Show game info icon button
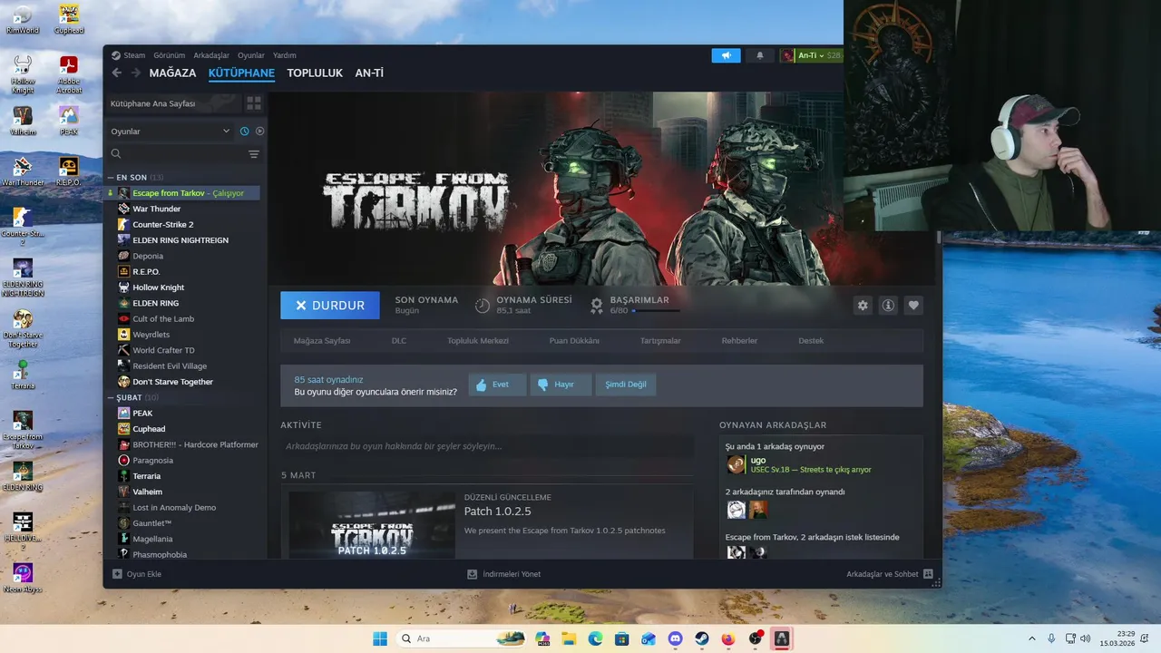Image resolution: width=1161 pixels, height=653 pixels. pos(888,306)
